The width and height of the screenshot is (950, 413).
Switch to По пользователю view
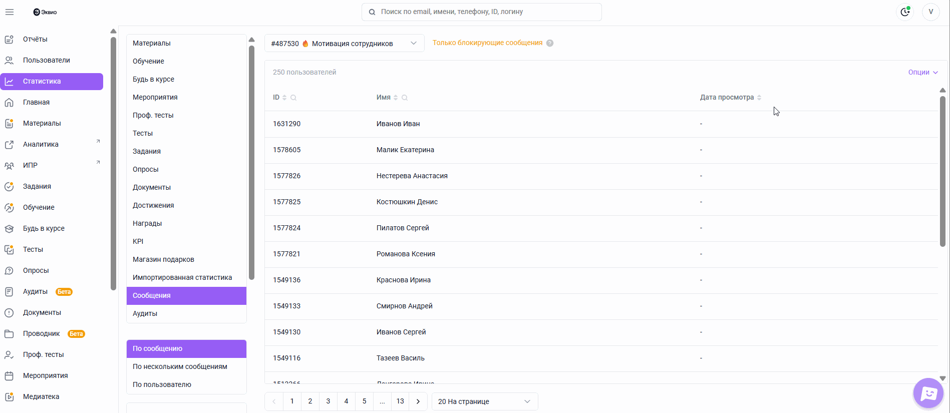point(186,384)
